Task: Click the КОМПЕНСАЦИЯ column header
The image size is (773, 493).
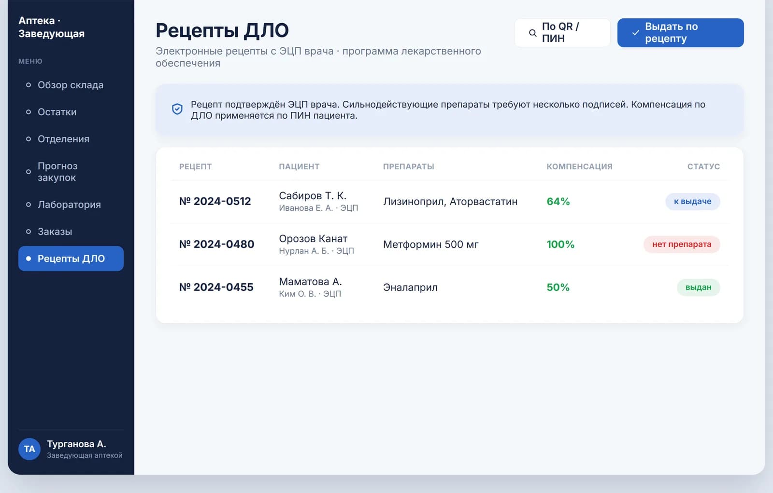Action: 579,166
